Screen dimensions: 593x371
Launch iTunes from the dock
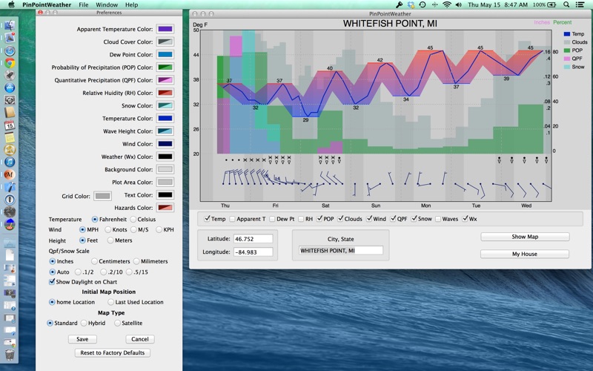tap(10, 162)
